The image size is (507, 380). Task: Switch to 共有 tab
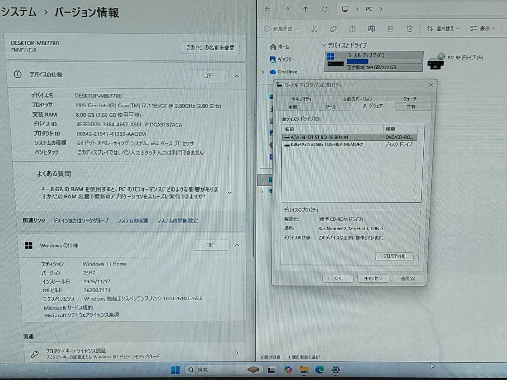(411, 107)
